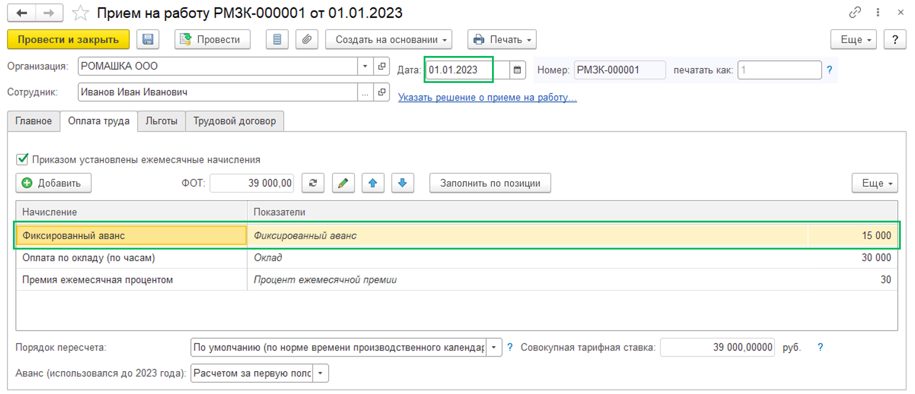Viewport: 915px width, 394px height.
Task: Move accrual row up
Action: click(x=373, y=183)
